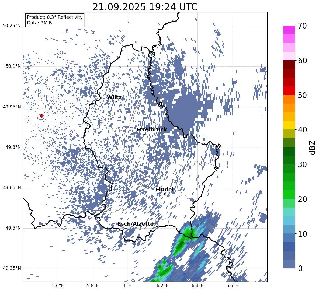319x291 pixels.
Task: Click the Wiltz city label
Action: point(114,97)
